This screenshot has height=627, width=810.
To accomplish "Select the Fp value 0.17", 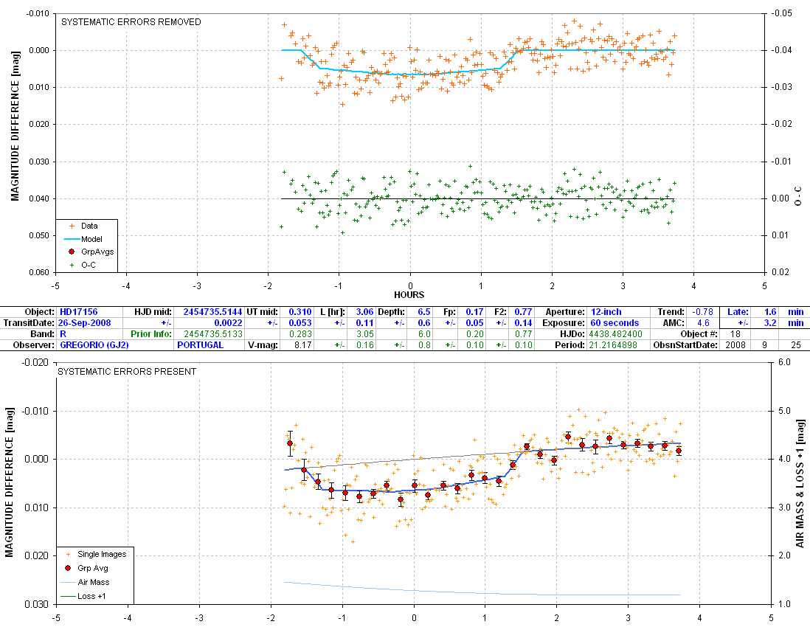I will pos(475,312).
